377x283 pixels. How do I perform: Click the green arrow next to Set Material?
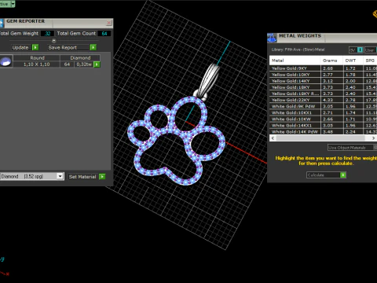[x=102, y=177]
